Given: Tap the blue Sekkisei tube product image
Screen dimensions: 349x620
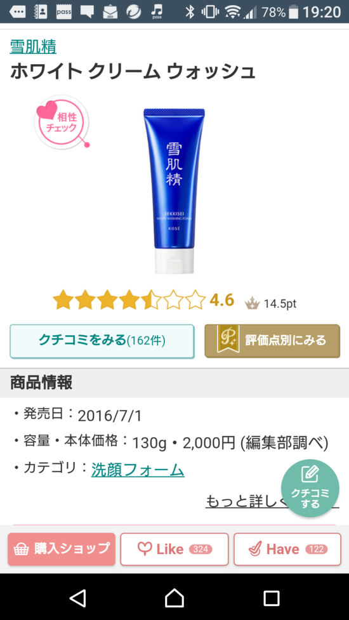Looking at the screenshot, I should 174,191.
